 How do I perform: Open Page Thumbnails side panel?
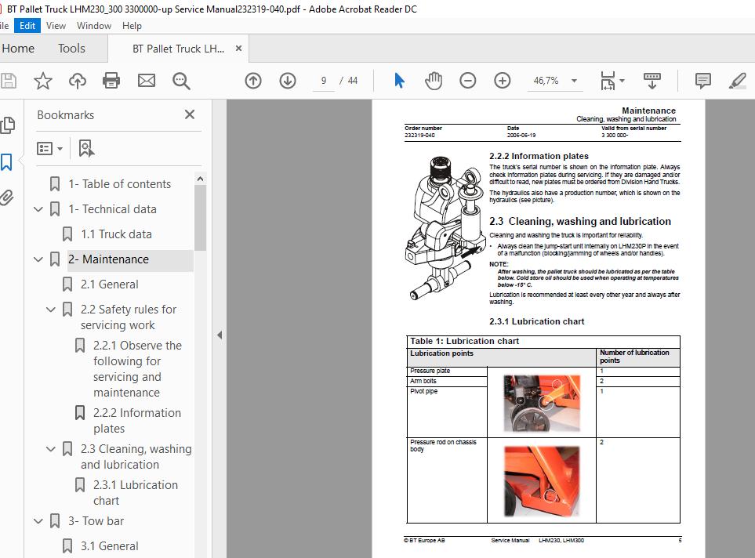tap(7, 125)
